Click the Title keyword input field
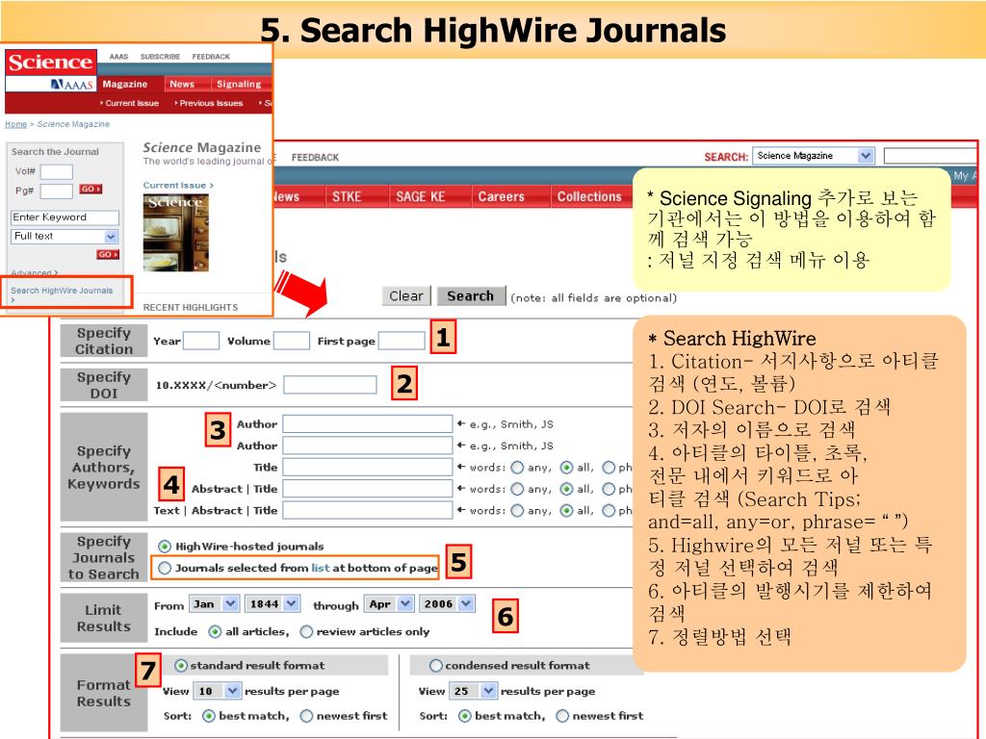Image resolution: width=986 pixels, height=739 pixels. 367,468
